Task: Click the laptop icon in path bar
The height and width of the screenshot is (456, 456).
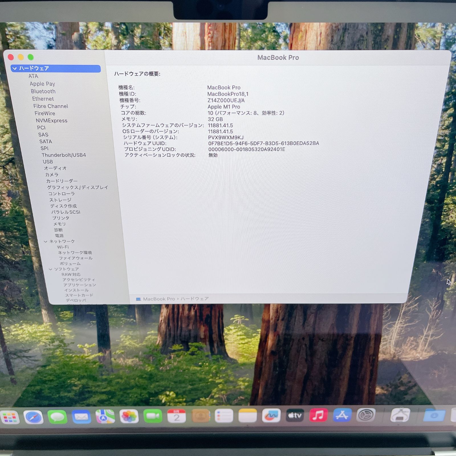Action: (139, 299)
